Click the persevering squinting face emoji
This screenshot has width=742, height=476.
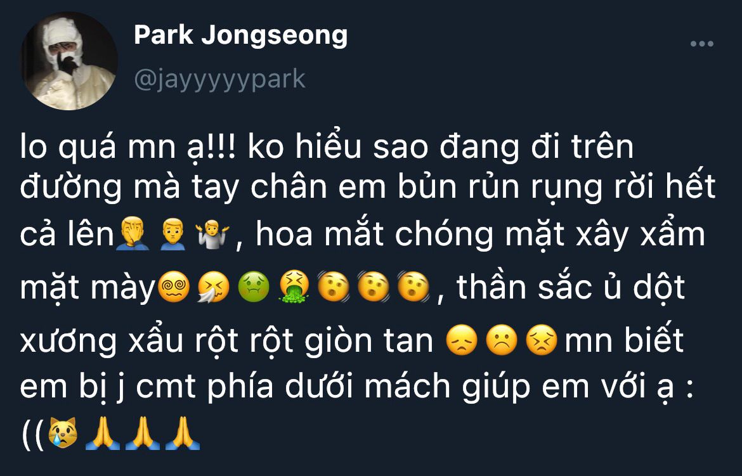[x=542, y=340]
